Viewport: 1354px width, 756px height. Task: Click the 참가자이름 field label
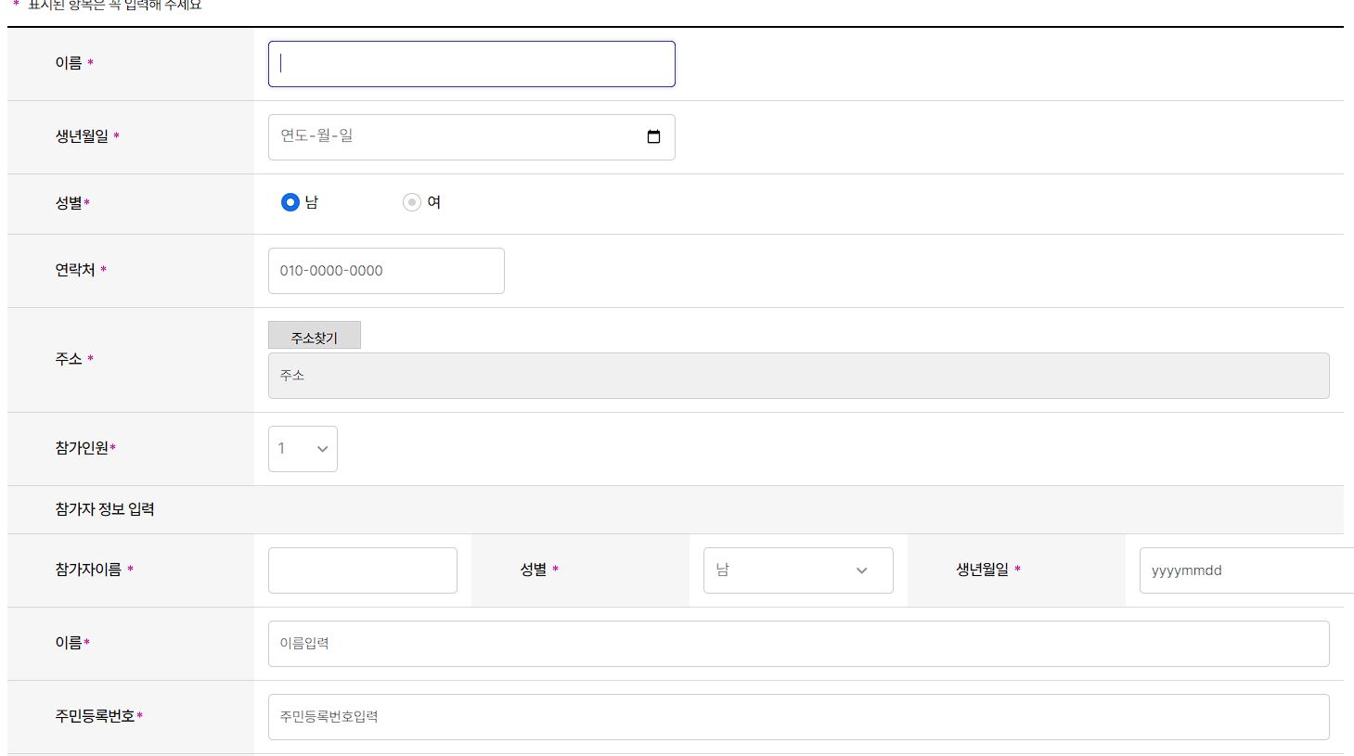coord(88,570)
